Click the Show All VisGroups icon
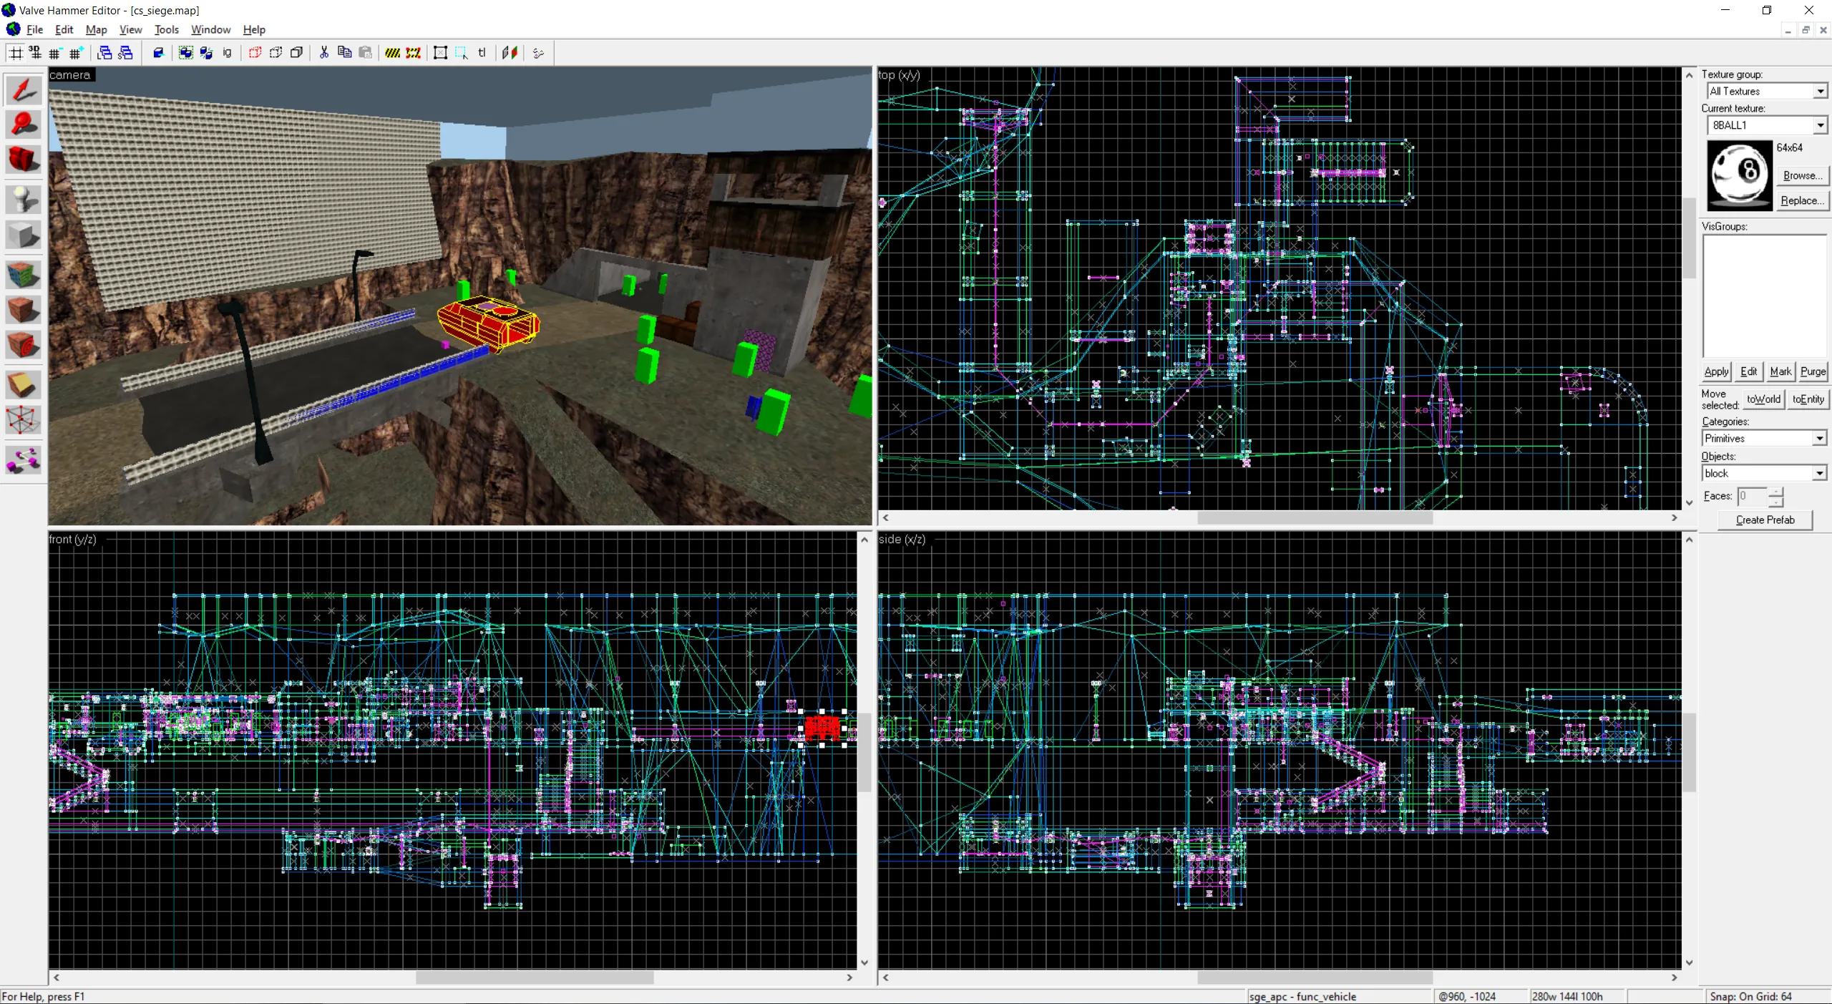 (296, 53)
